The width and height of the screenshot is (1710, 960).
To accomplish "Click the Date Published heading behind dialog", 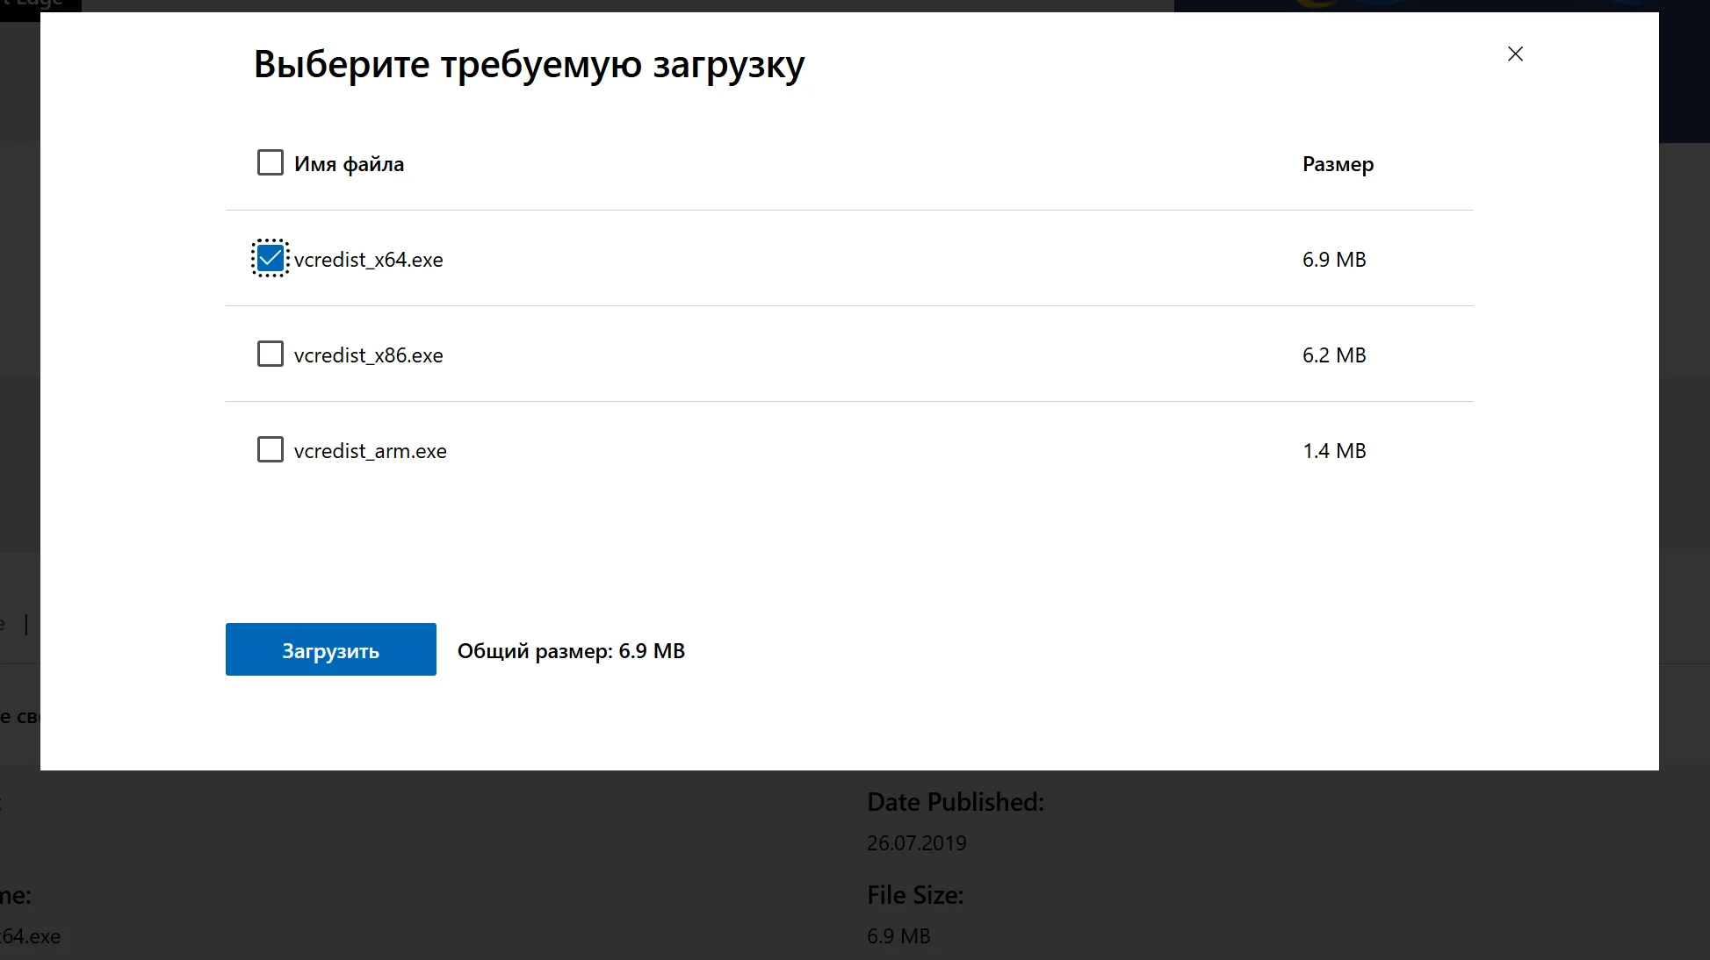I will pyautogui.click(x=955, y=802).
